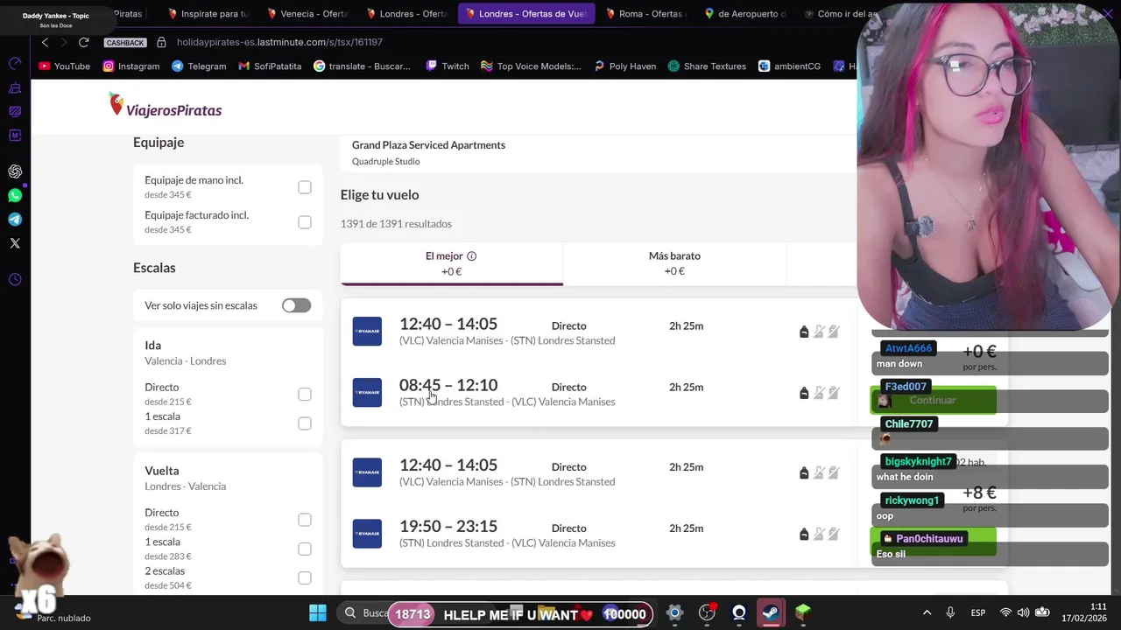Click the CASHBACK badge in the address bar
Screen dimensions: 1121x630
pos(124,42)
